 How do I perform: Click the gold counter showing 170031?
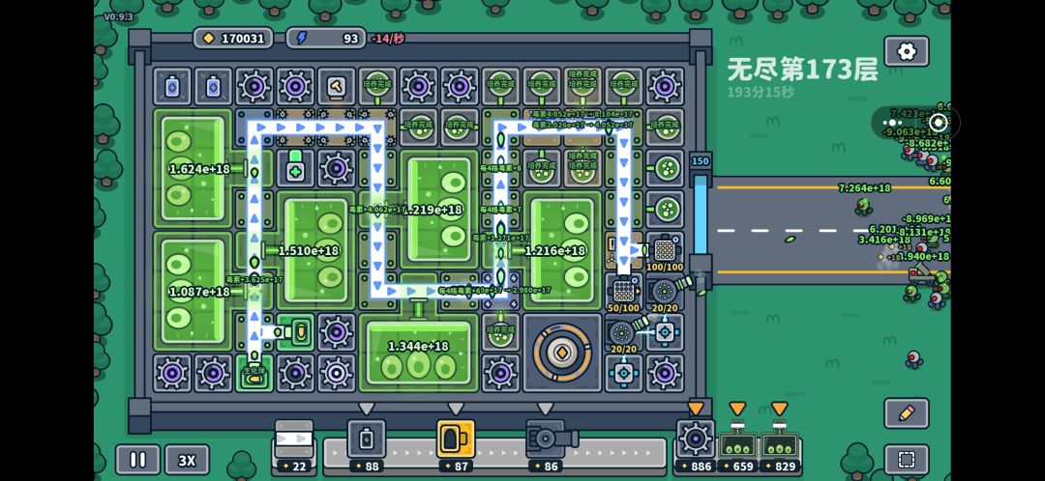tap(233, 38)
